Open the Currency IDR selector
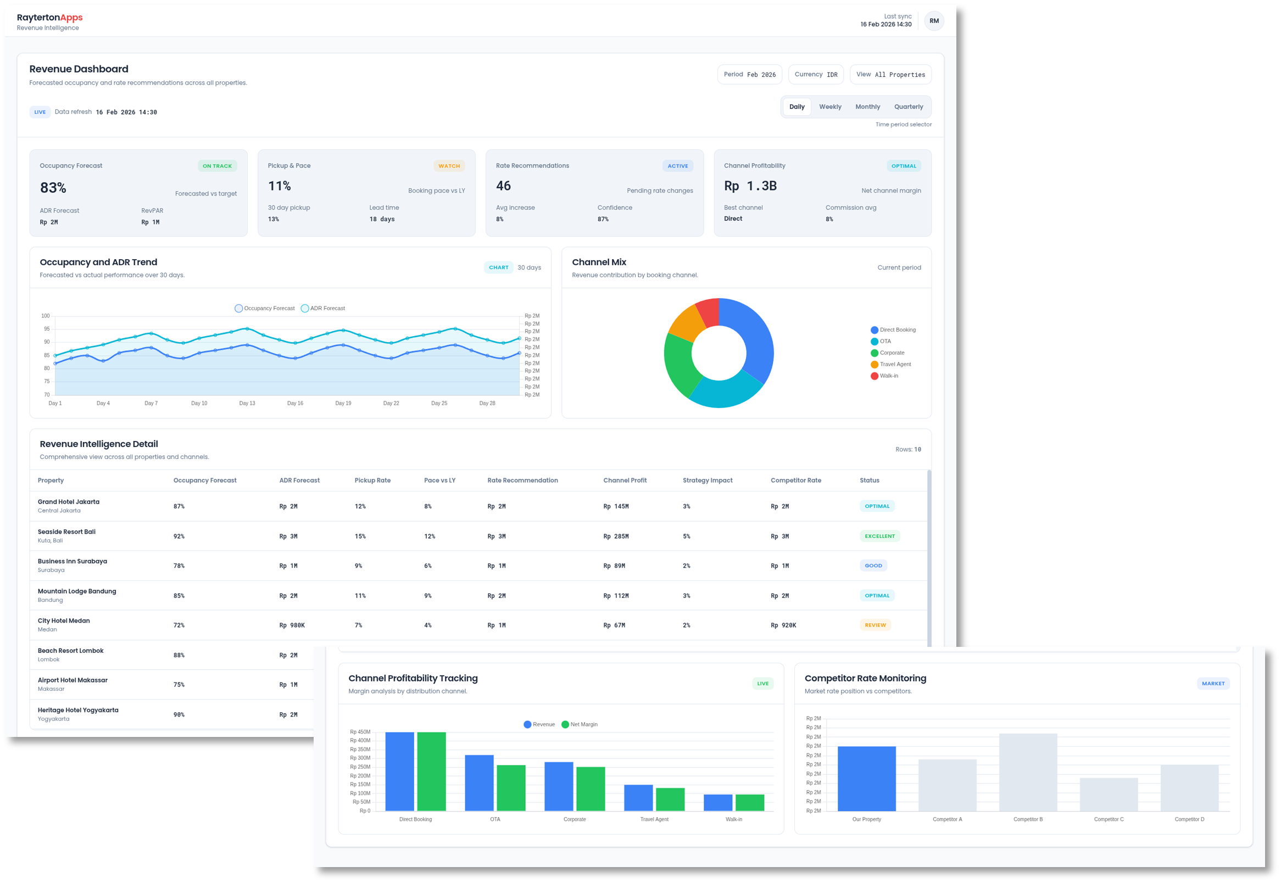This screenshot has height=883, width=1281. pos(816,74)
